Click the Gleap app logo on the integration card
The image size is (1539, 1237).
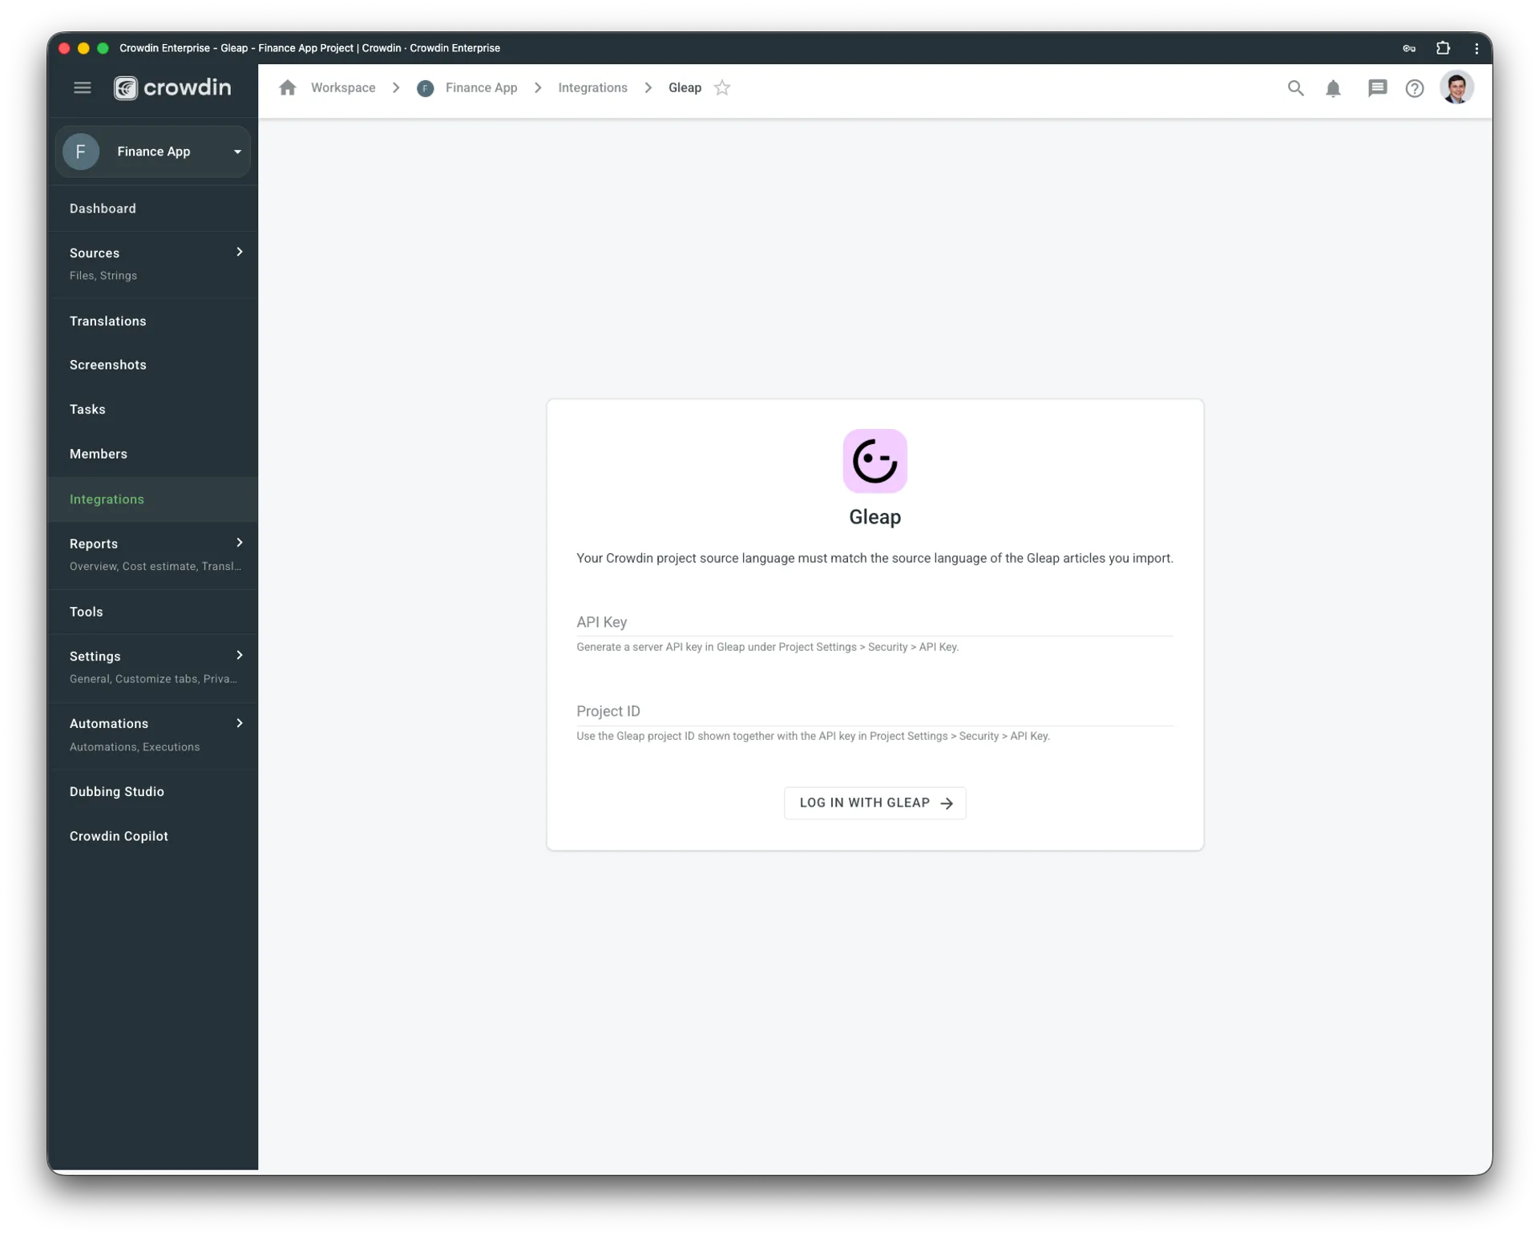point(875,461)
